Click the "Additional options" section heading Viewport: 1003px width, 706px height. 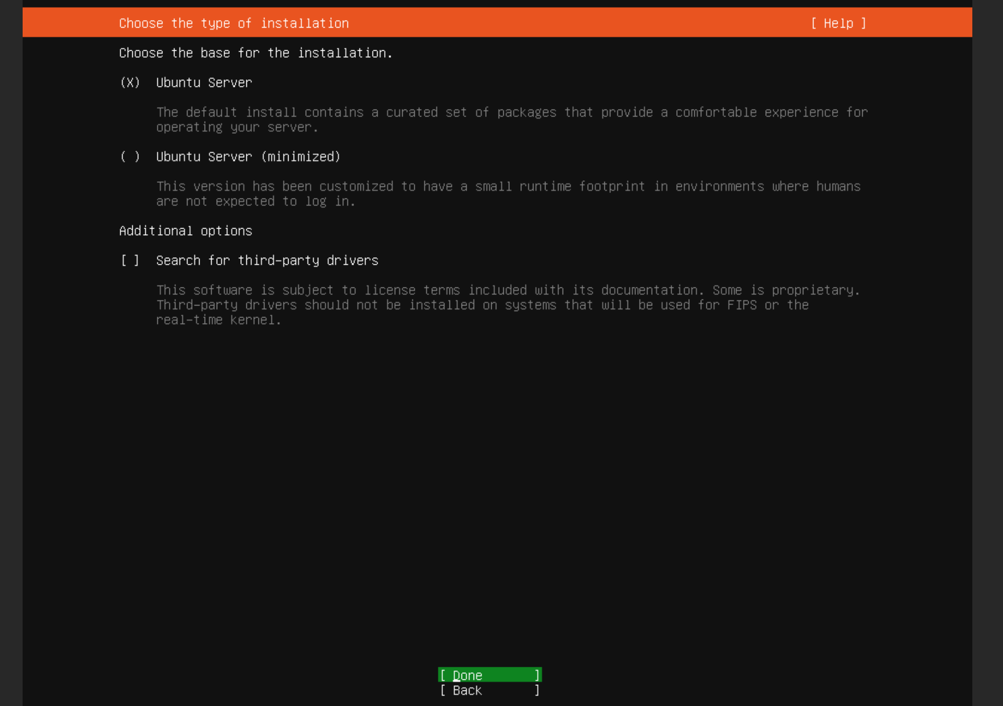click(x=186, y=231)
